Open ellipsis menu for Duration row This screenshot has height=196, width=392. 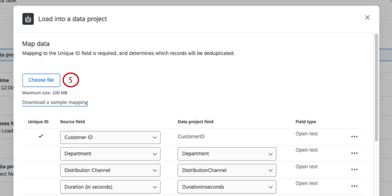(x=354, y=186)
